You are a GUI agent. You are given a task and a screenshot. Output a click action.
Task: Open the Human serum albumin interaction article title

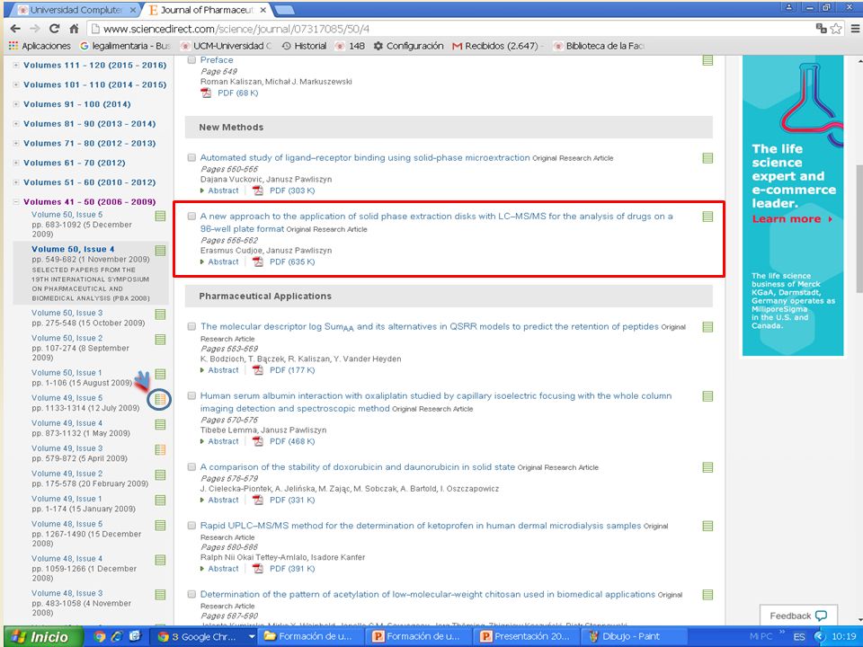[435, 403]
